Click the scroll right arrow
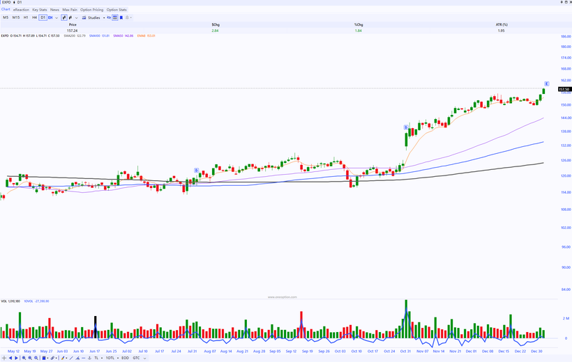 16,358
